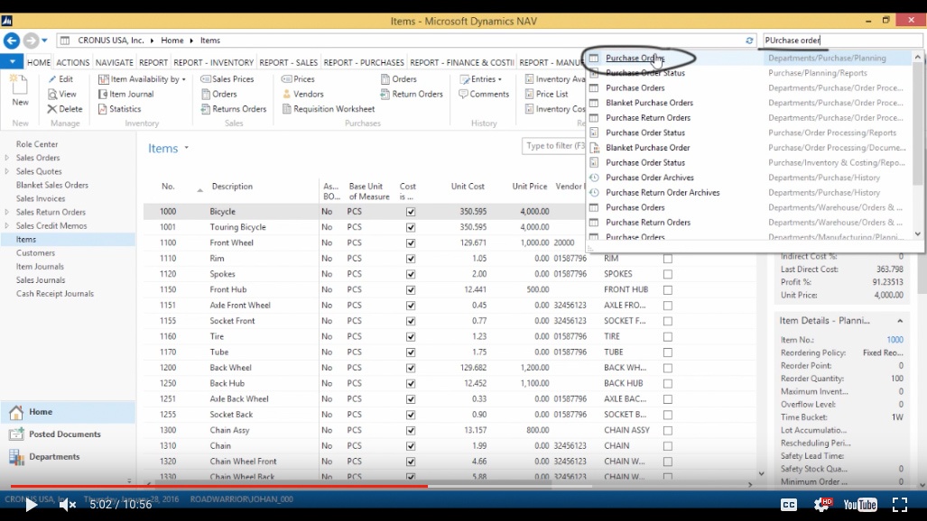927x521 pixels.
Task: Open the View action in Manage group
Action: (62, 94)
